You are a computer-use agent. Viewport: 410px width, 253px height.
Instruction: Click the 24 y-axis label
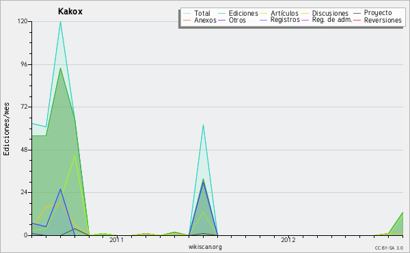(x=24, y=192)
